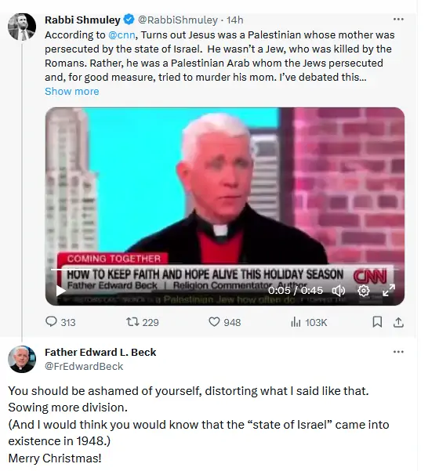Open the @cnn mention link
Image resolution: width=439 pixels, height=471 pixels.
tap(122, 34)
